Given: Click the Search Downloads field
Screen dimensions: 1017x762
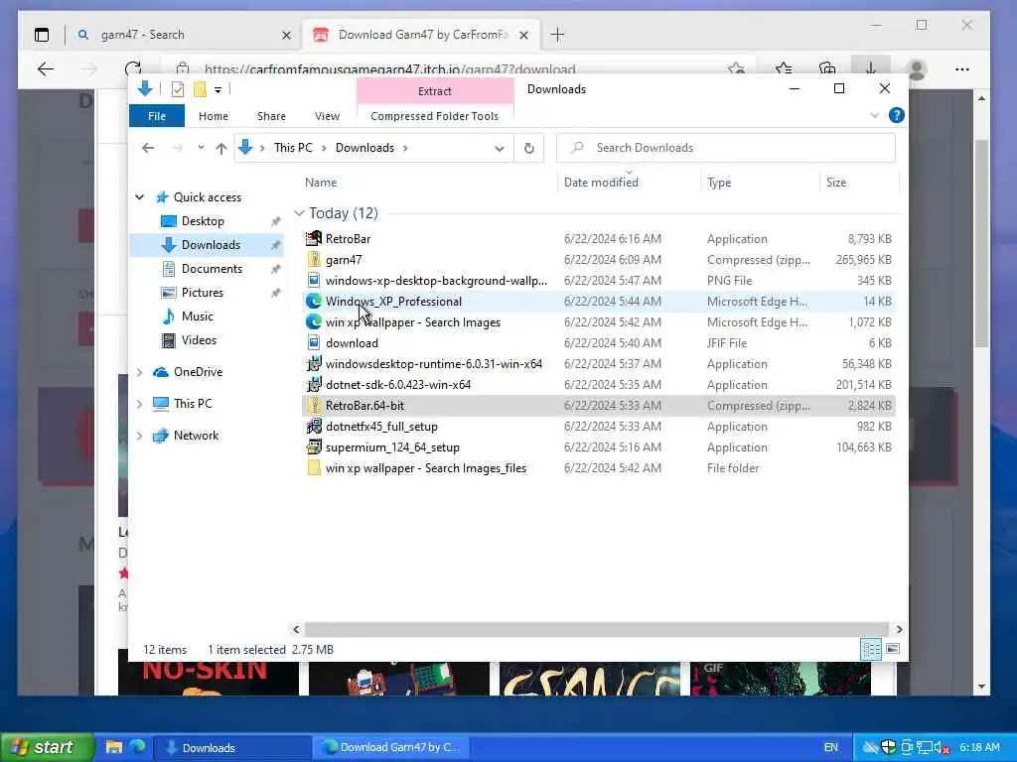Looking at the screenshot, I should [726, 148].
